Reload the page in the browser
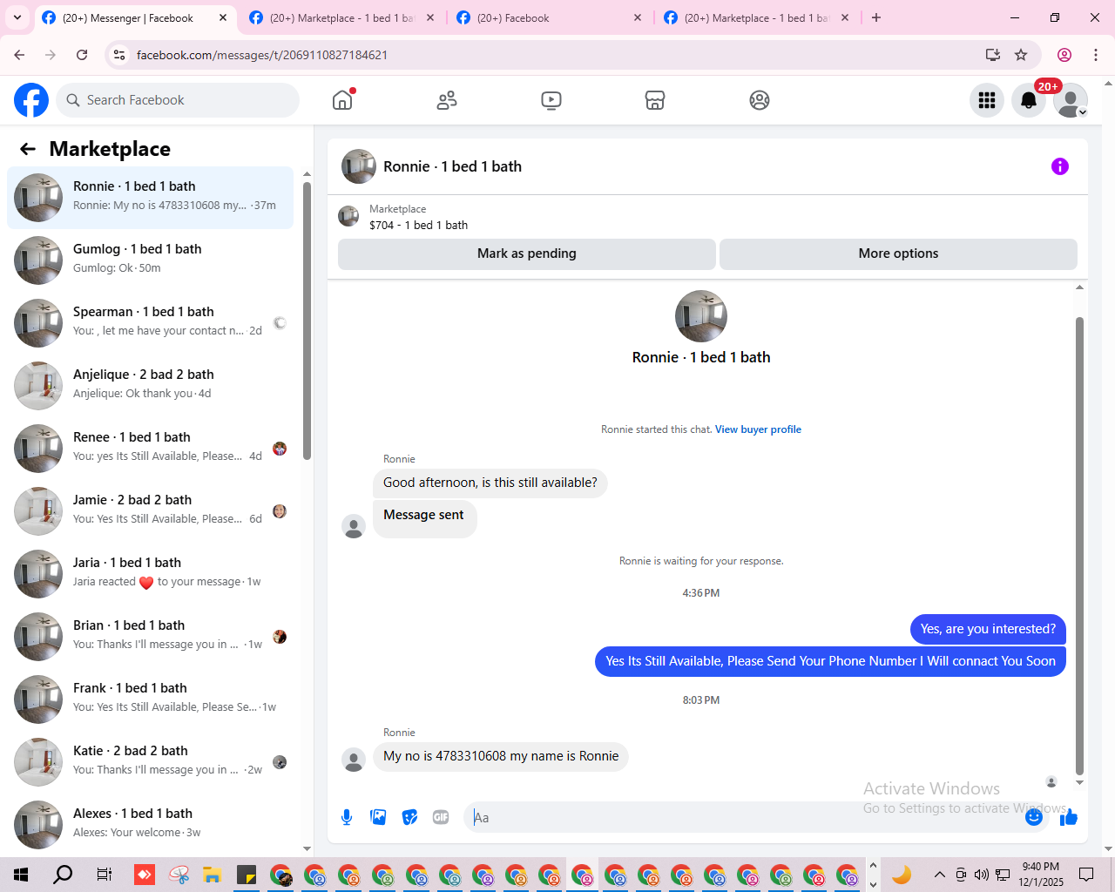 (82, 55)
